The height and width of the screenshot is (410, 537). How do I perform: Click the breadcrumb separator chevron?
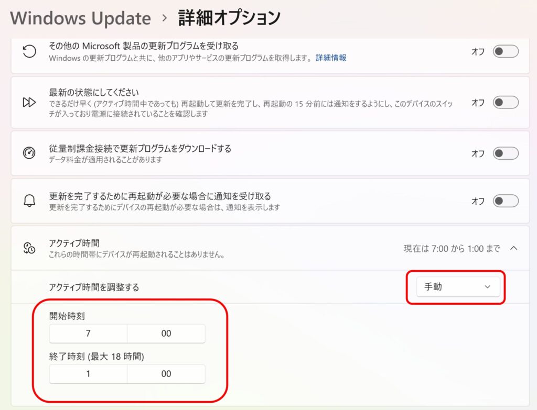coord(165,18)
